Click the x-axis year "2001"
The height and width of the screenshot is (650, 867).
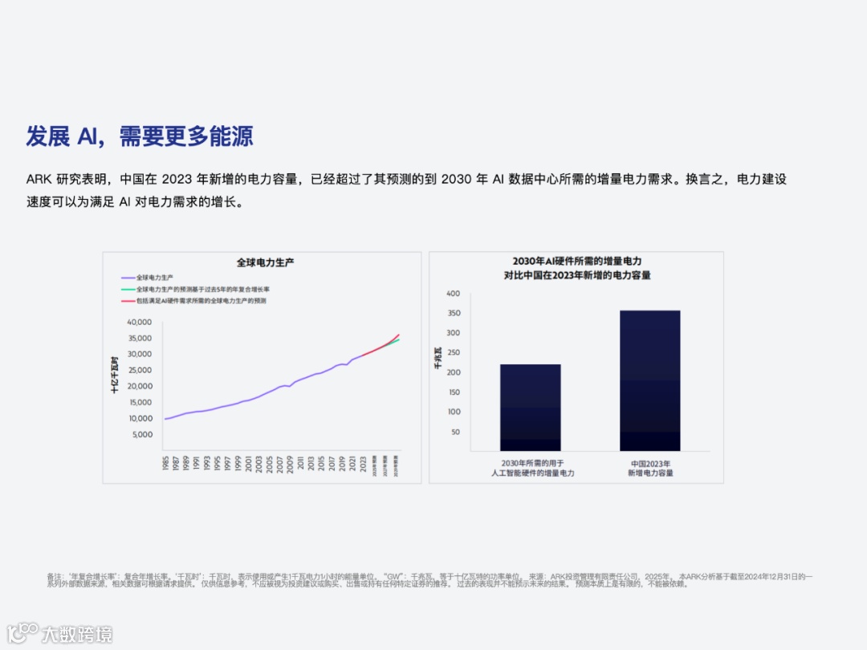pos(248,463)
